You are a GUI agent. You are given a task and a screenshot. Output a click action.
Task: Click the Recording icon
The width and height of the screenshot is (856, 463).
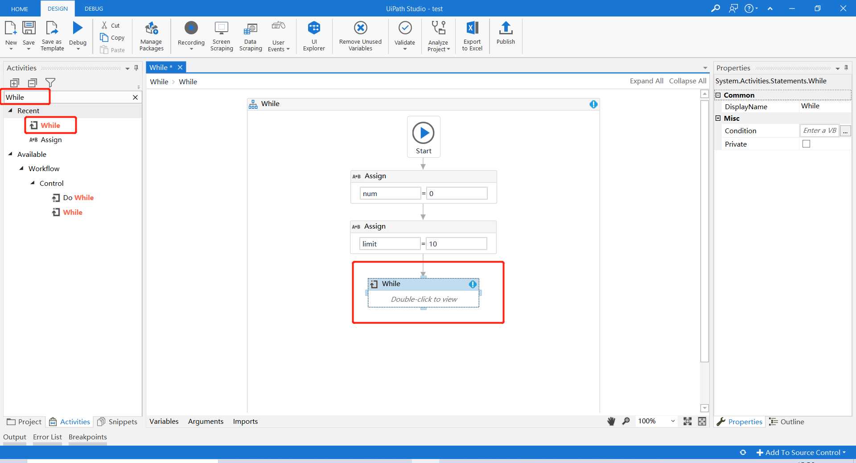[191, 28]
